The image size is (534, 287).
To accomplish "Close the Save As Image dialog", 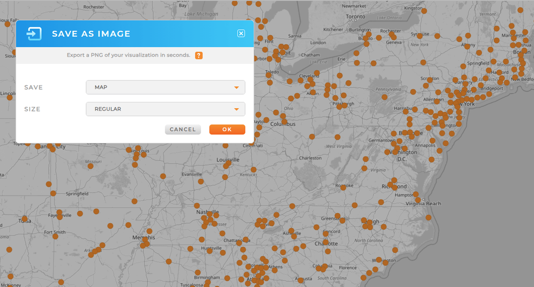I will [241, 33].
